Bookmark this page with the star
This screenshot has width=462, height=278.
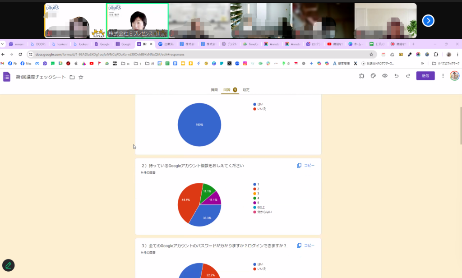coord(371,54)
